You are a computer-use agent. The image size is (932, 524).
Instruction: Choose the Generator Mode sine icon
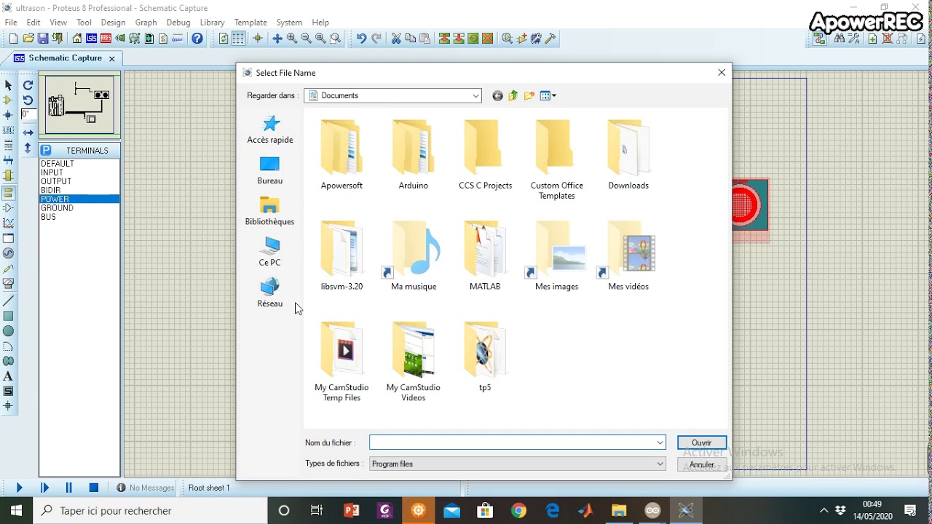[8, 253]
